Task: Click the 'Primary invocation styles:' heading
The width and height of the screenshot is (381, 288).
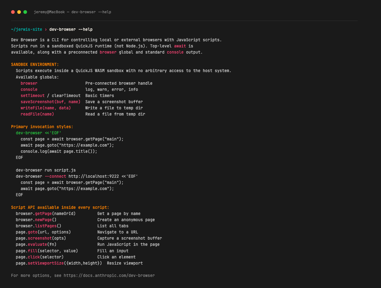Action: pos(42,127)
